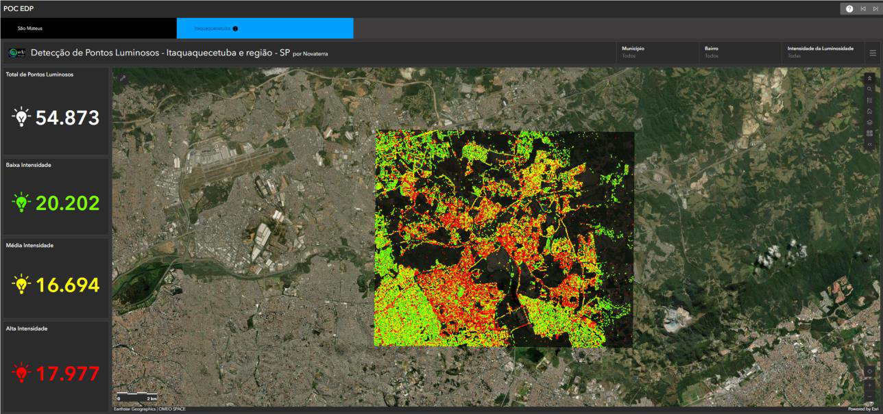The image size is (883, 414).
Task: Zoom in on the map
Action: 869,385
